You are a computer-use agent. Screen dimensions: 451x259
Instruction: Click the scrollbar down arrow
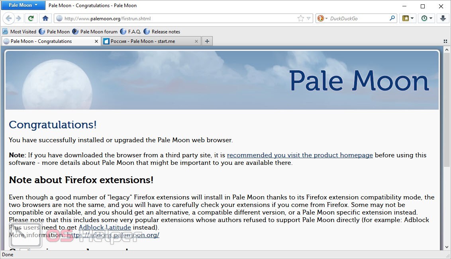(446, 247)
